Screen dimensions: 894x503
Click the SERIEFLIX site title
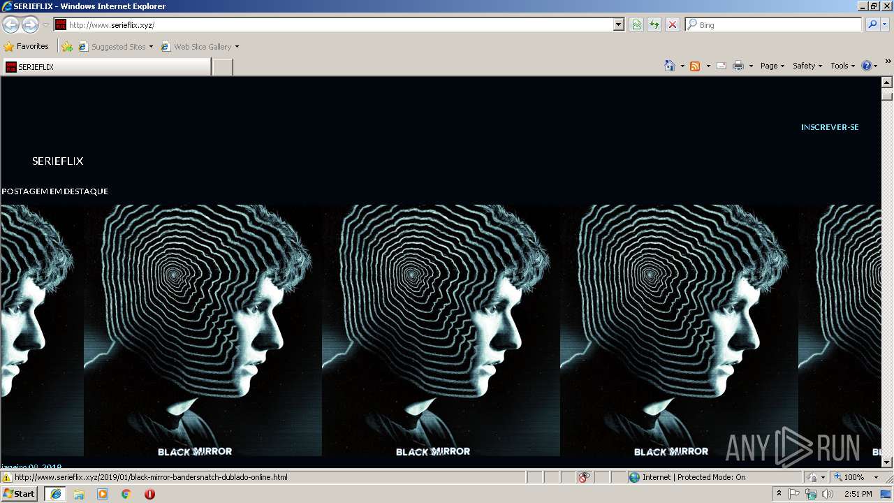[57, 161]
